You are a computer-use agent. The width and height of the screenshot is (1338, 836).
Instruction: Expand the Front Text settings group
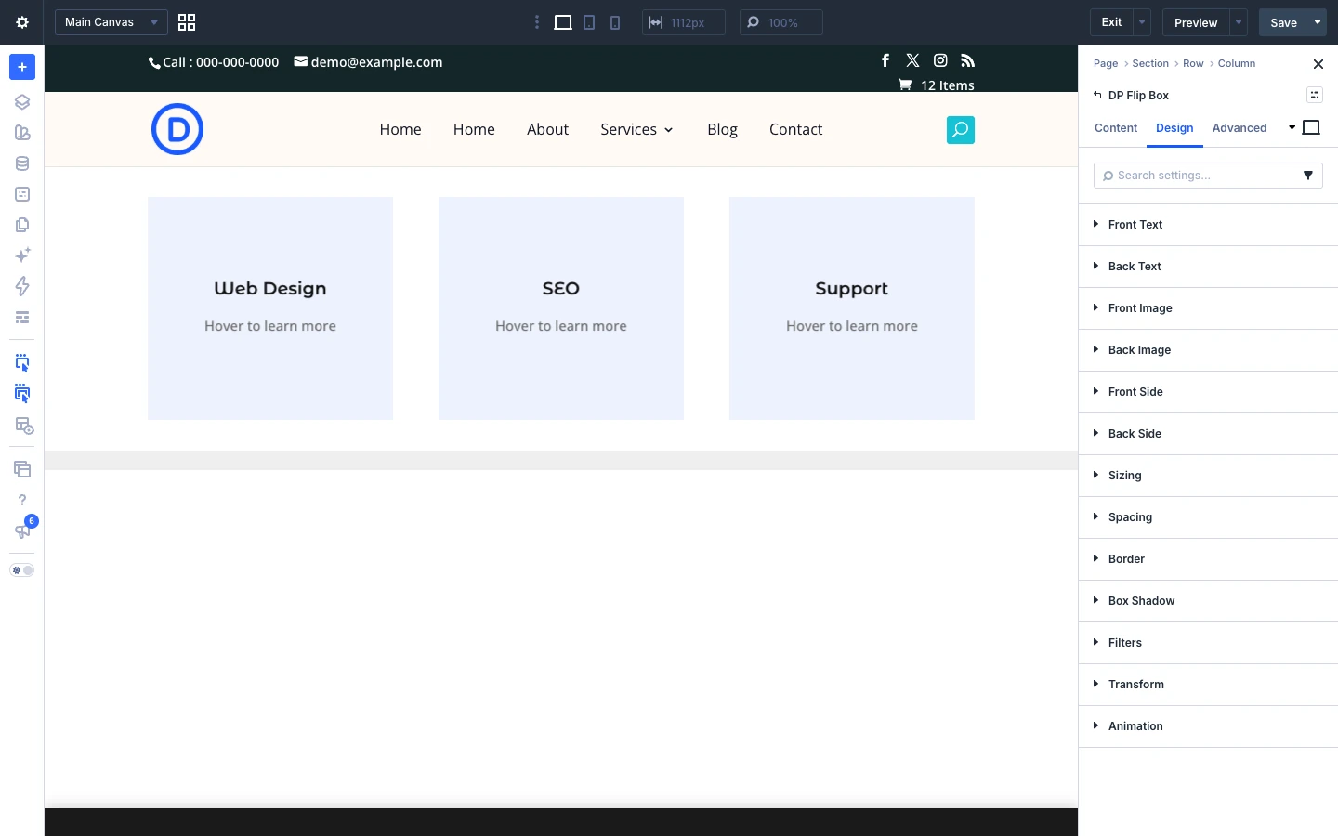[1208, 225]
